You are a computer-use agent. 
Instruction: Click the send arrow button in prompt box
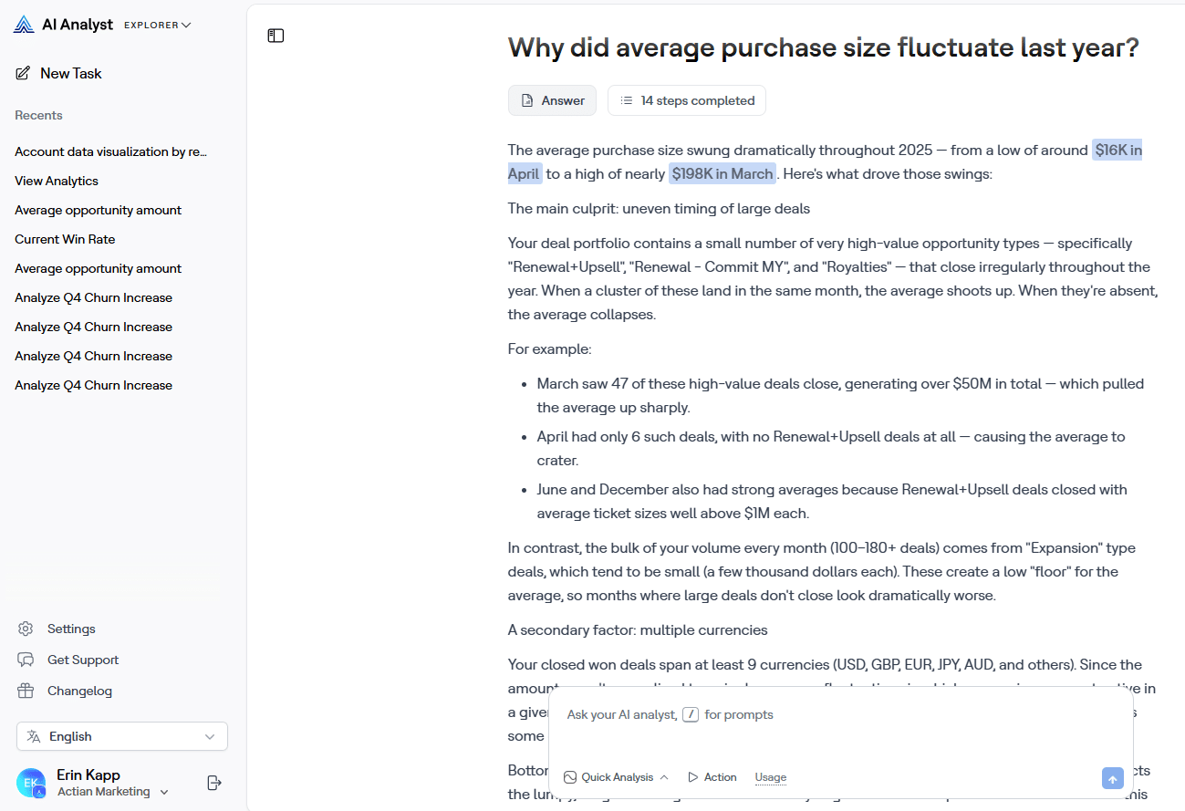[x=1112, y=778]
